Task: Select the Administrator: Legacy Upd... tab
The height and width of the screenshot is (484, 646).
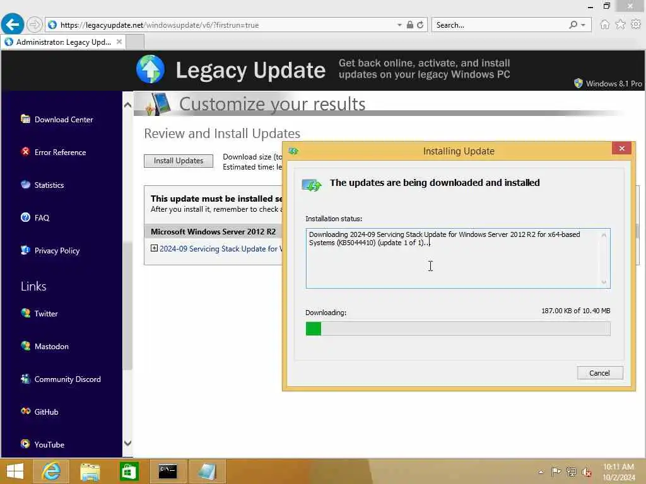Action: 63,42
